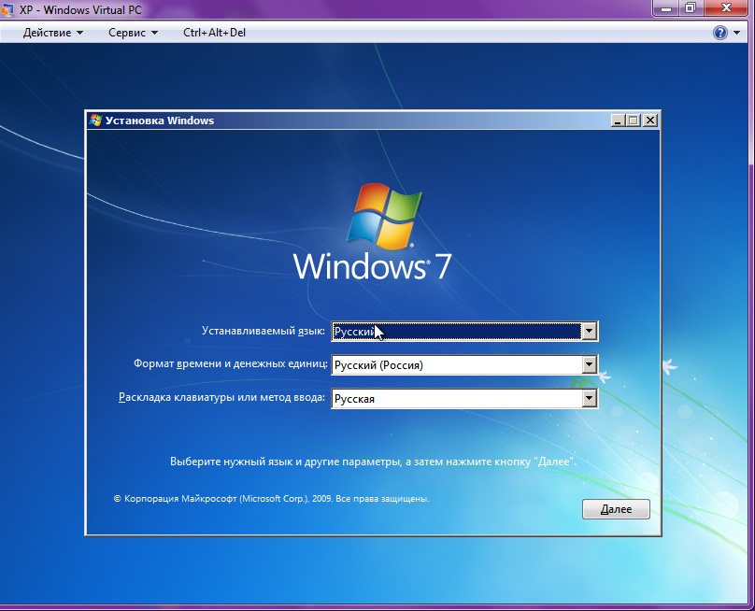Click the Установка Windows flag icon
This screenshot has width=755, height=611.
96,121
